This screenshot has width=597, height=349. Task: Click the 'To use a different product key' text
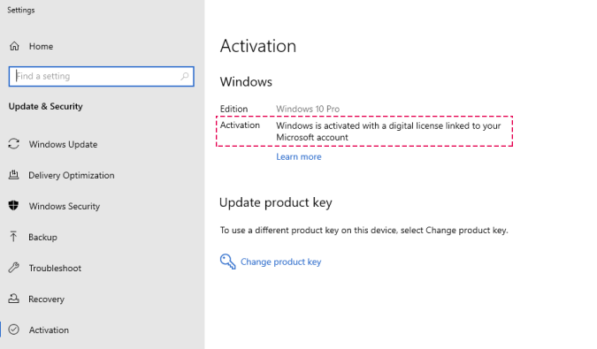pyautogui.click(x=364, y=230)
